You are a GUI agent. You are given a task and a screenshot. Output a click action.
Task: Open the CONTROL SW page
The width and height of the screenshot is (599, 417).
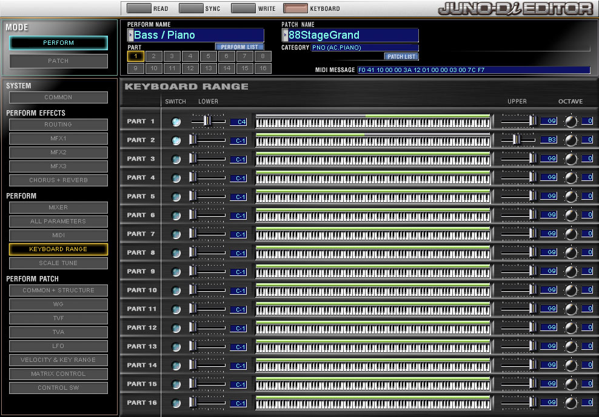coord(58,387)
